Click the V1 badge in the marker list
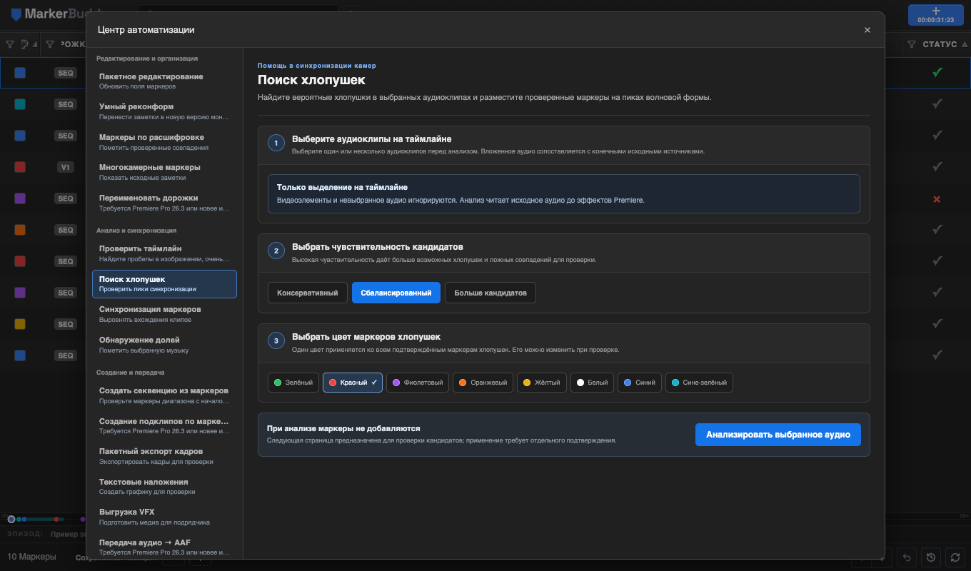This screenshot has width=971, height=571. (x=66, y=167)
